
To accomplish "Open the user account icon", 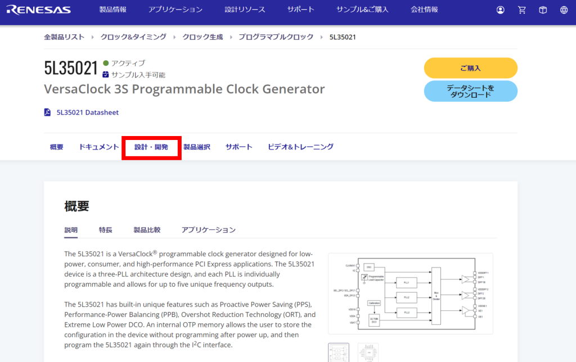I will click(x=500, y=10).
